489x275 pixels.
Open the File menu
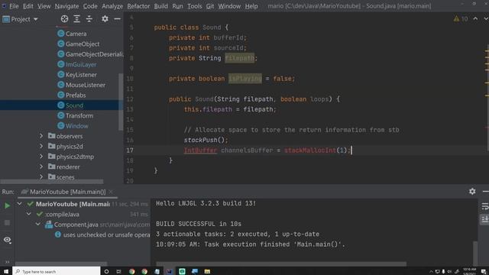14,6
